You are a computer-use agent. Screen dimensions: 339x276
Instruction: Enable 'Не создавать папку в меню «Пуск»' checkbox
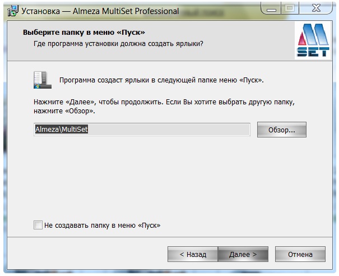tap(38, 225)
